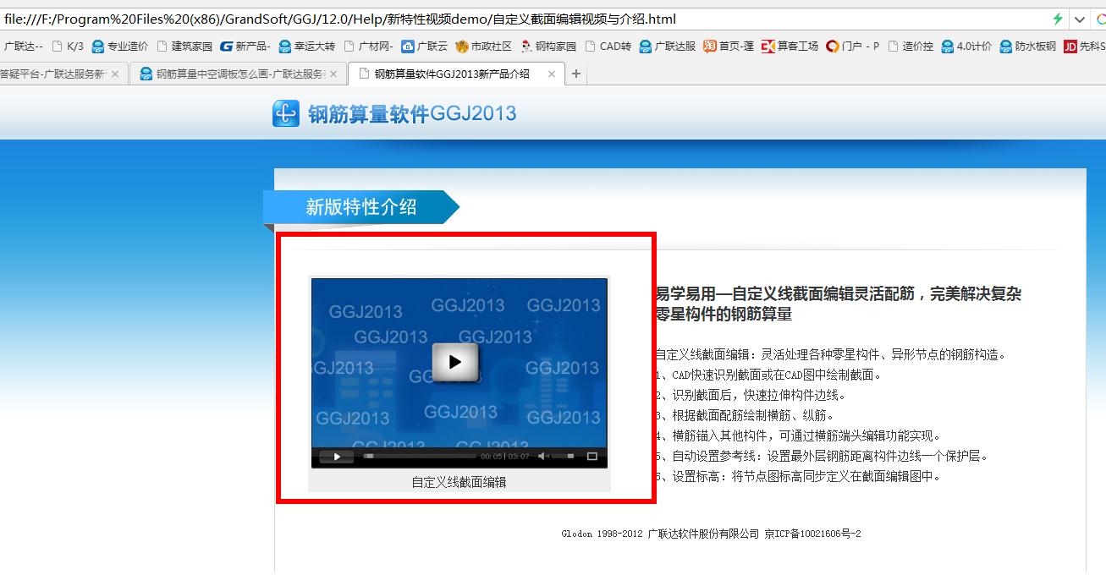Open a new tab with the plus button
Image resolution: width=1106 pixels, height=586 pixels.
[576, 74]
